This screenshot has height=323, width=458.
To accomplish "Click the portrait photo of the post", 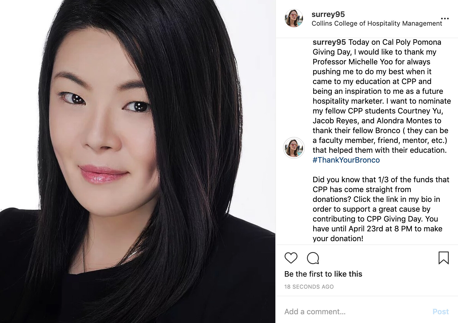I will [138, 161].
